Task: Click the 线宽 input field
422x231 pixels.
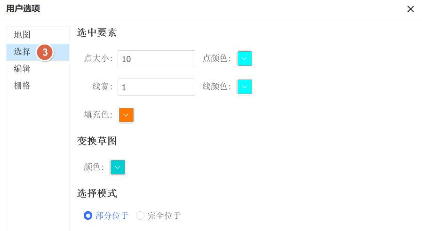Action: [x=156, y=87]
